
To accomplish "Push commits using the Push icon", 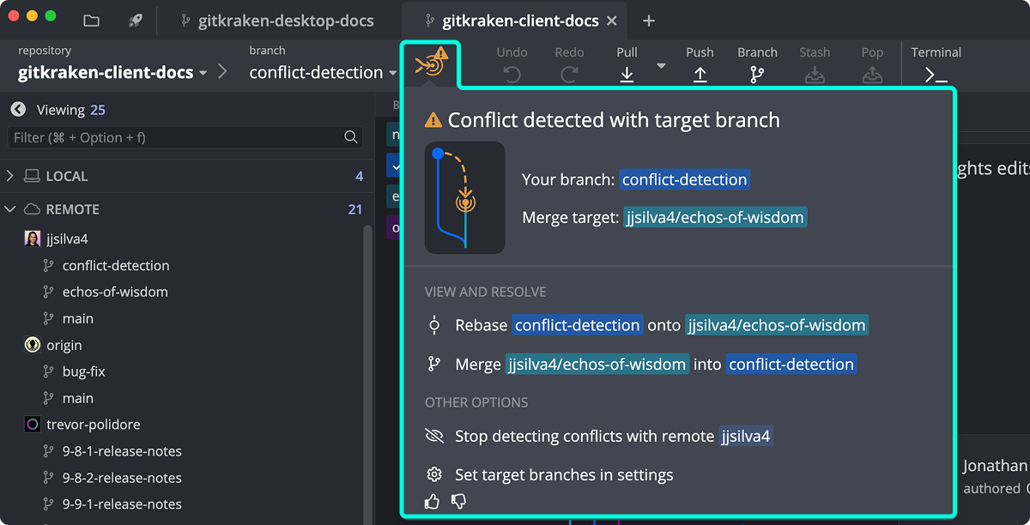I will pyautogui.click(x=700, y=75).
